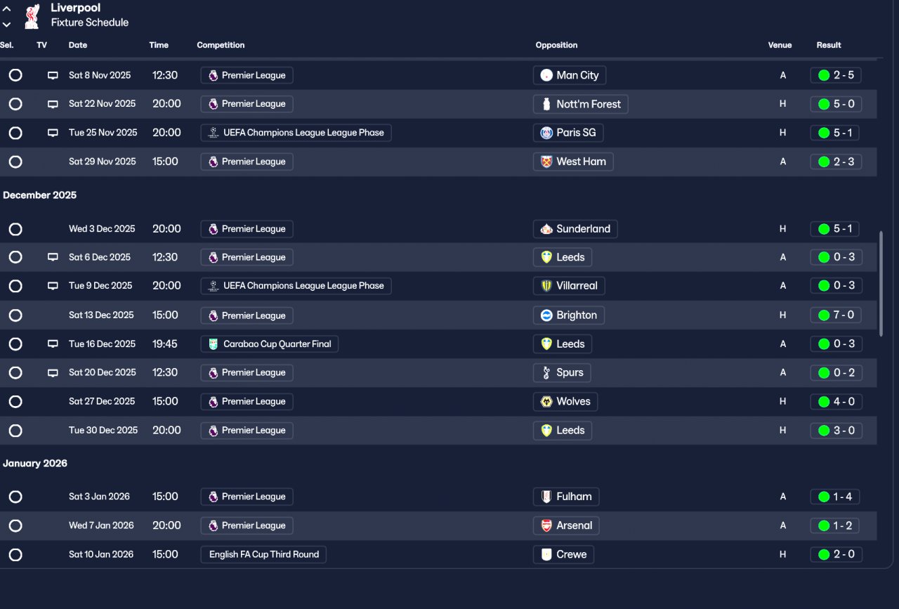Click the Venue column header
Image resolution: width=899 pixels, height=609 pixels.
pyautogui.click(x=780, y=45)
